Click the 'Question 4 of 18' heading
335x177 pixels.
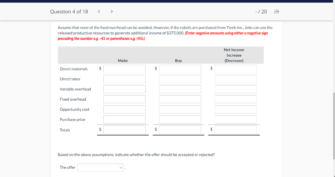[x=69, y=11]
